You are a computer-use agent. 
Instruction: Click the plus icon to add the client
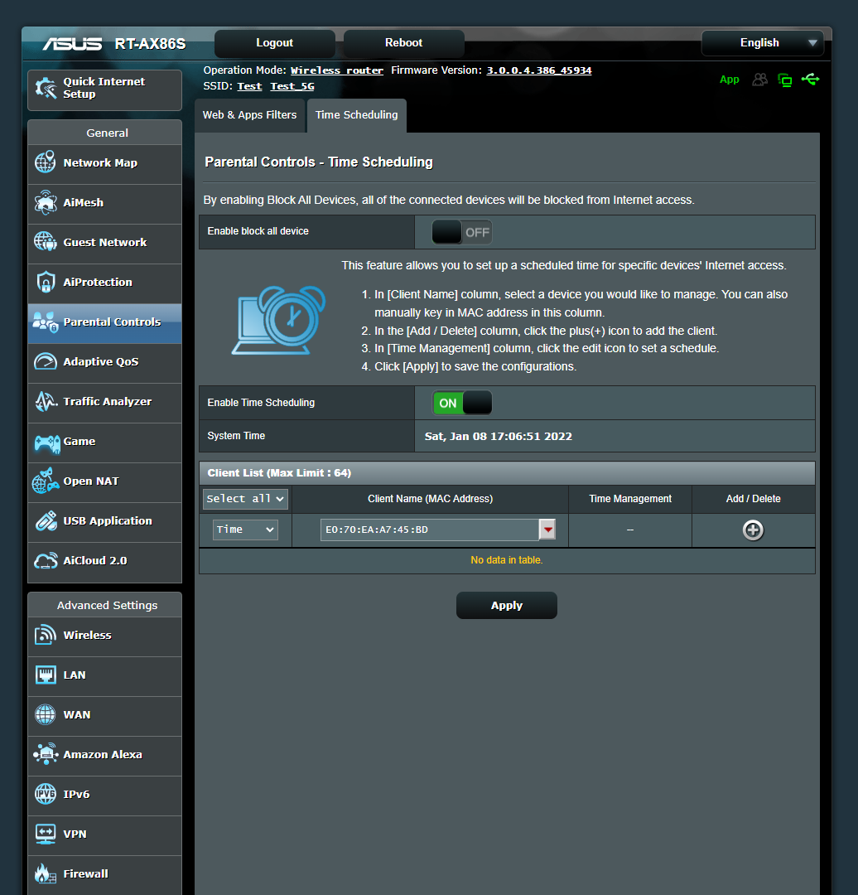(753, 530)
